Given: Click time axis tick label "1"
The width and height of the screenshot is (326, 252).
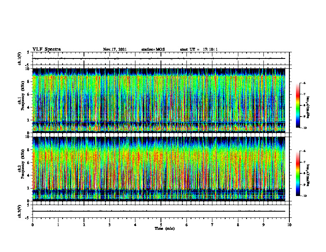Looking at the screenshot, I should tap(58, 225).
